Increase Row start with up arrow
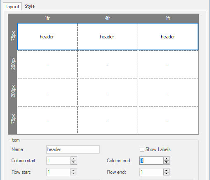Image resolution: width=210 pixels, height=180 pixels. coord(73,171)
